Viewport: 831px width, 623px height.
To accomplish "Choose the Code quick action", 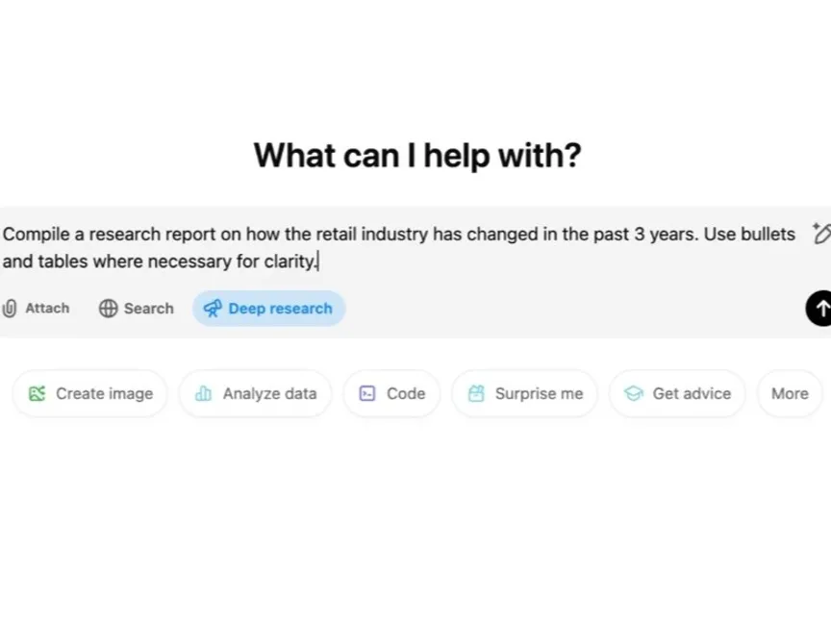I will click(391, 393).
